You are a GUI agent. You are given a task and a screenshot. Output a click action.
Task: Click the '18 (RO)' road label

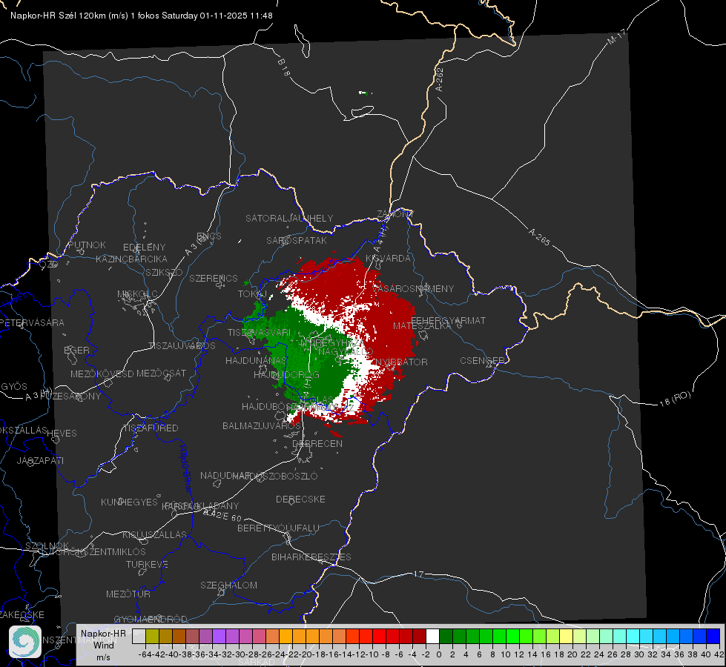(675, 399)
